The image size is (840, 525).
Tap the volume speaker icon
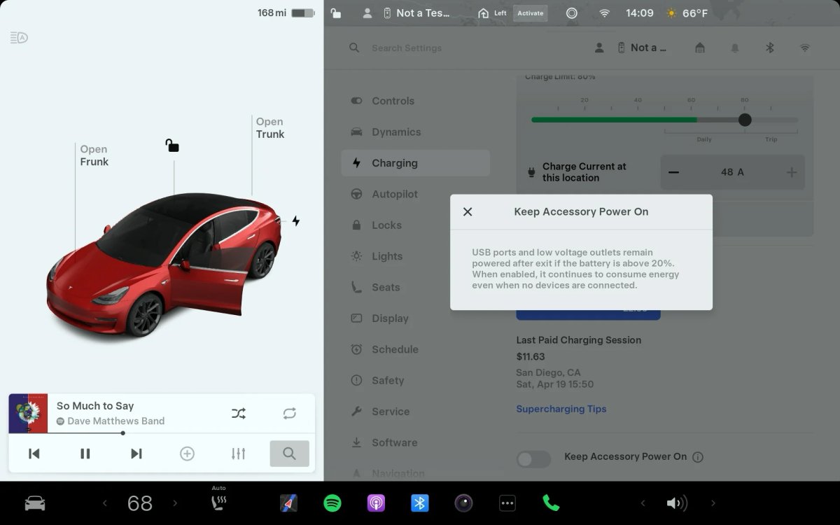(676, 503)
